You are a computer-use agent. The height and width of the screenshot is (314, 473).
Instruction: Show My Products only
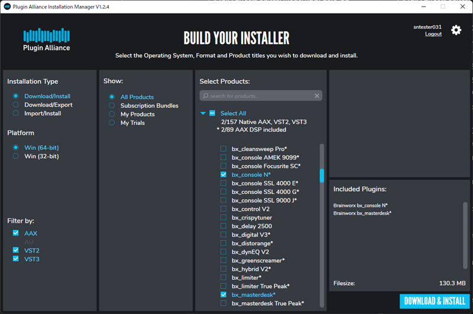(x=112, y=114)
